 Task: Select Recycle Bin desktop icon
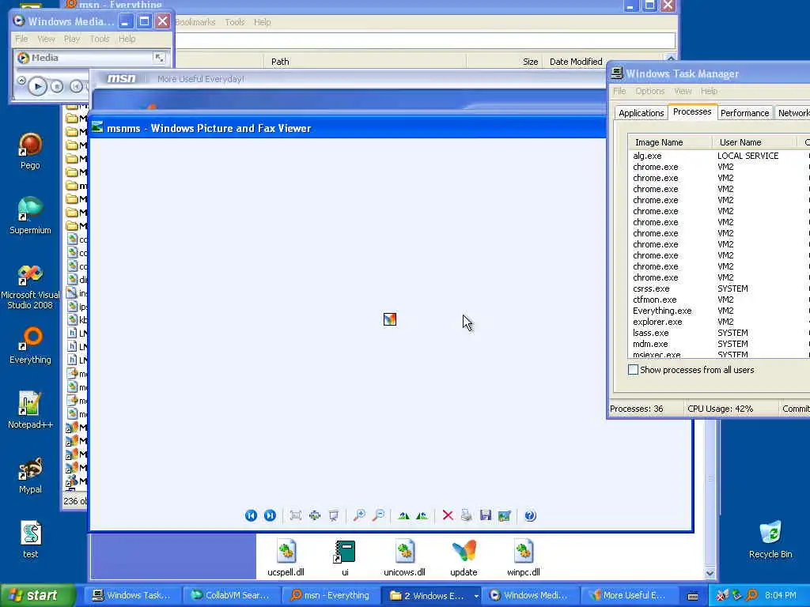[770, 539]
